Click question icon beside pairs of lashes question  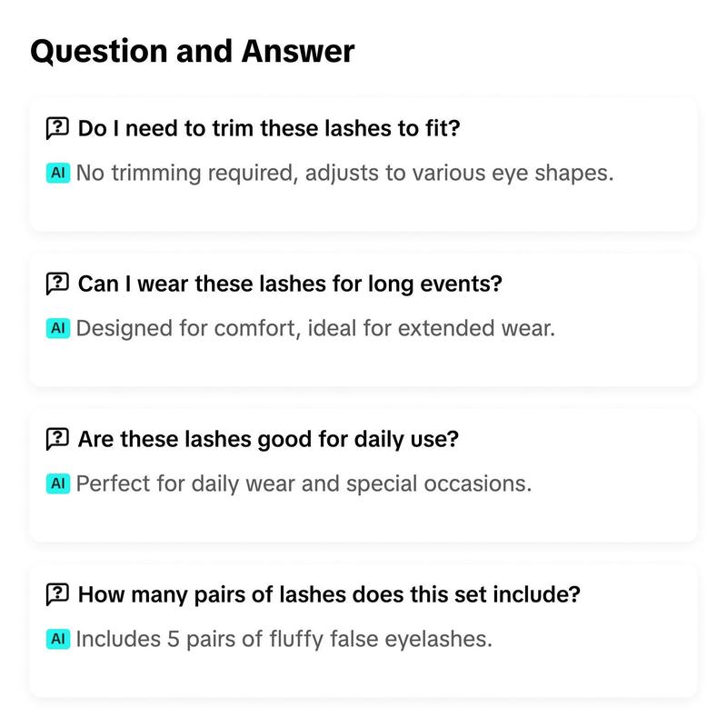click(x=57, y=594)
